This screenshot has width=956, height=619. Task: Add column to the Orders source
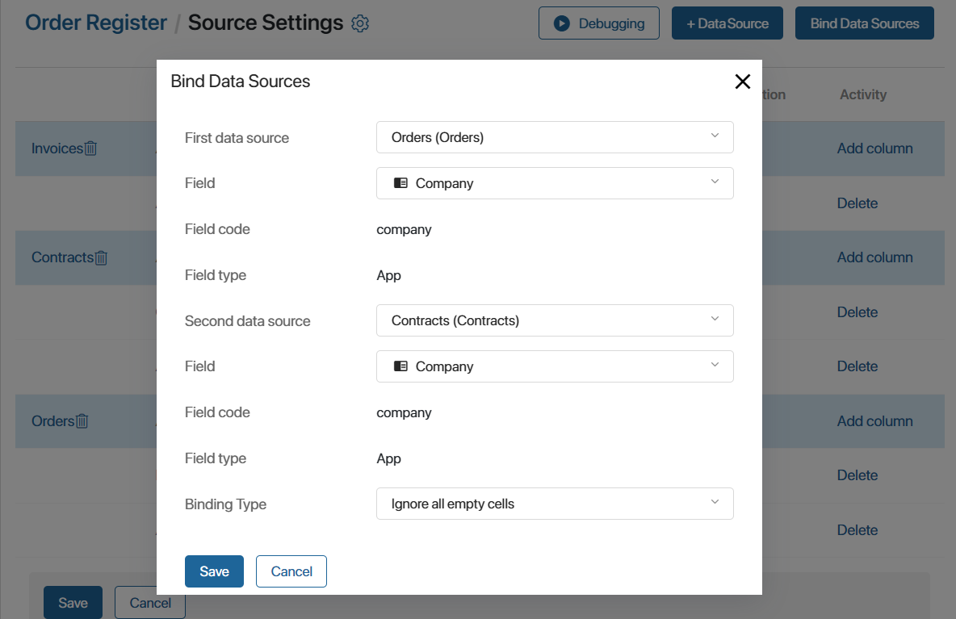[875, 421]
